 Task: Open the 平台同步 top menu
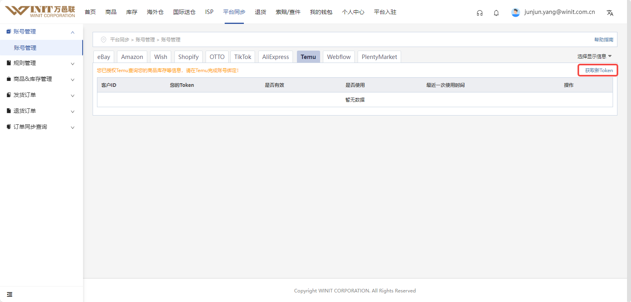(x=234, y=12)
